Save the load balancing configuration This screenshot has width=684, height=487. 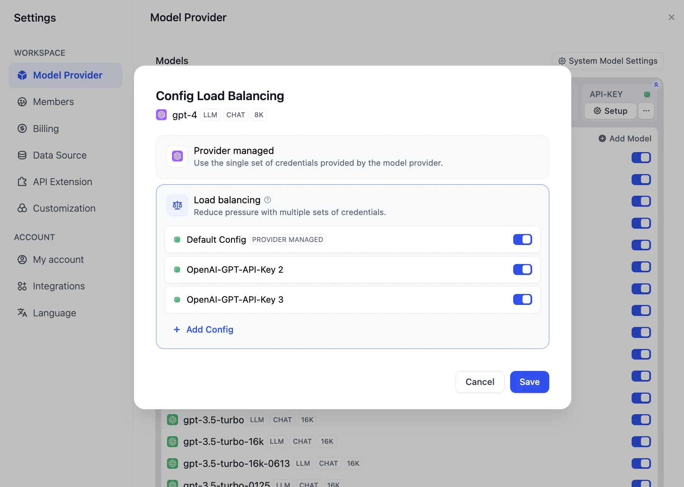529,382
